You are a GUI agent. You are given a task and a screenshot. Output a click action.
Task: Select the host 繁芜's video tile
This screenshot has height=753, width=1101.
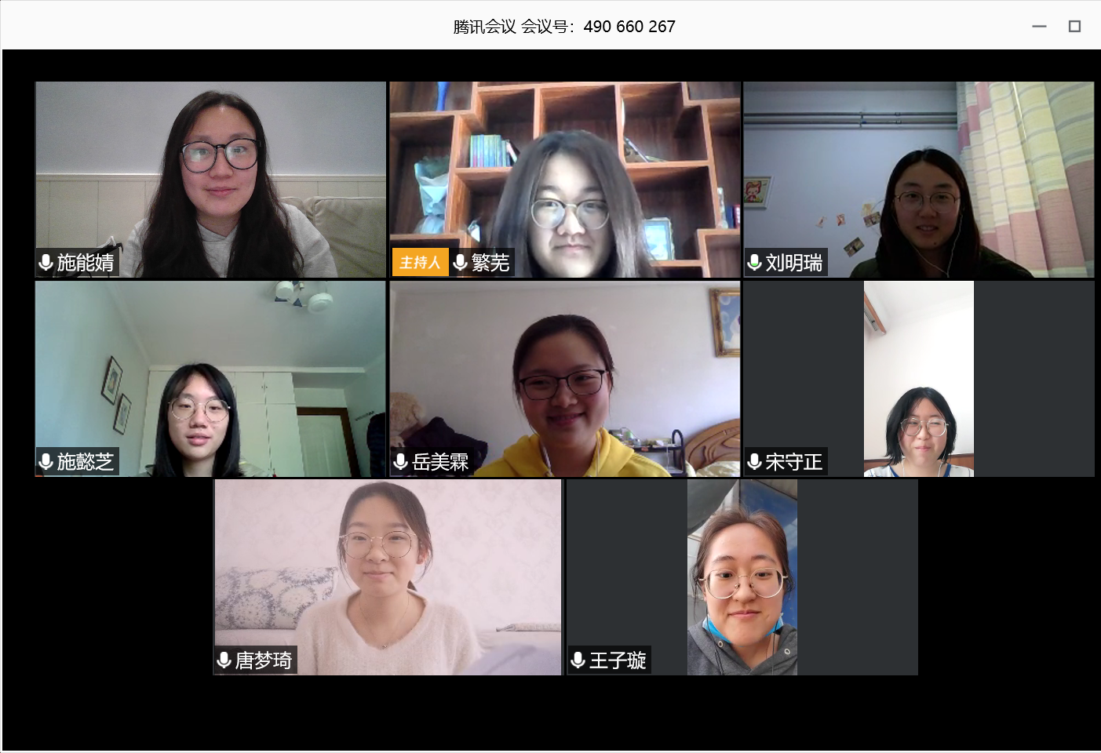pyautogui.click(x=565, y=180)
